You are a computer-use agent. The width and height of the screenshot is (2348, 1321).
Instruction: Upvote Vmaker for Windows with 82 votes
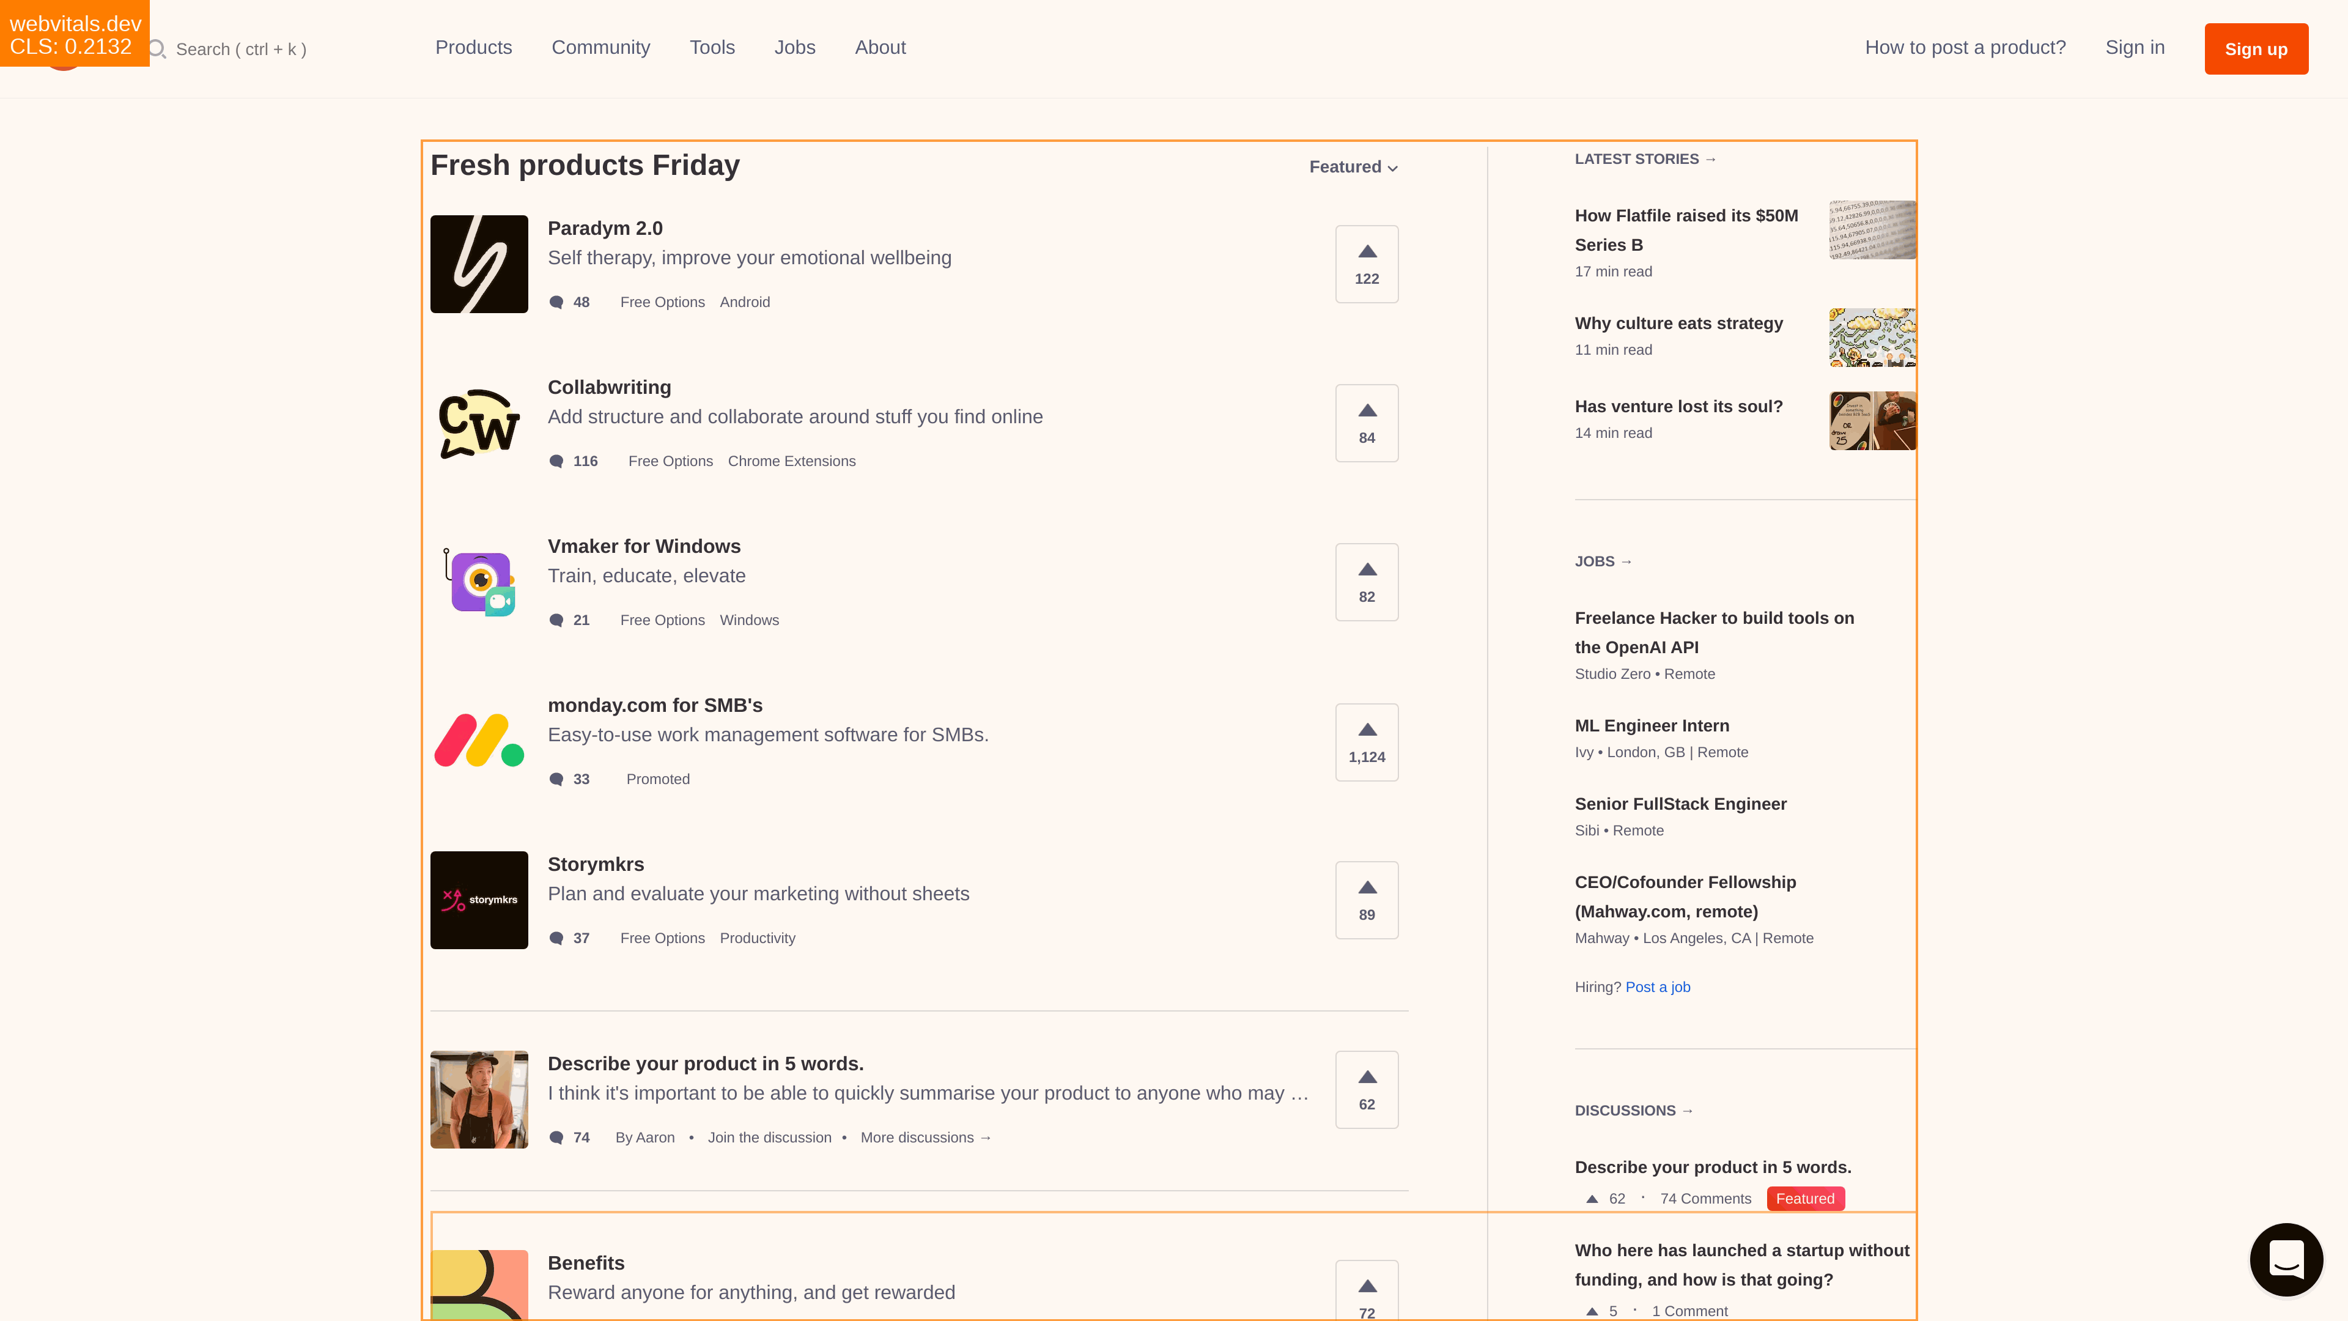(1367, 583)
